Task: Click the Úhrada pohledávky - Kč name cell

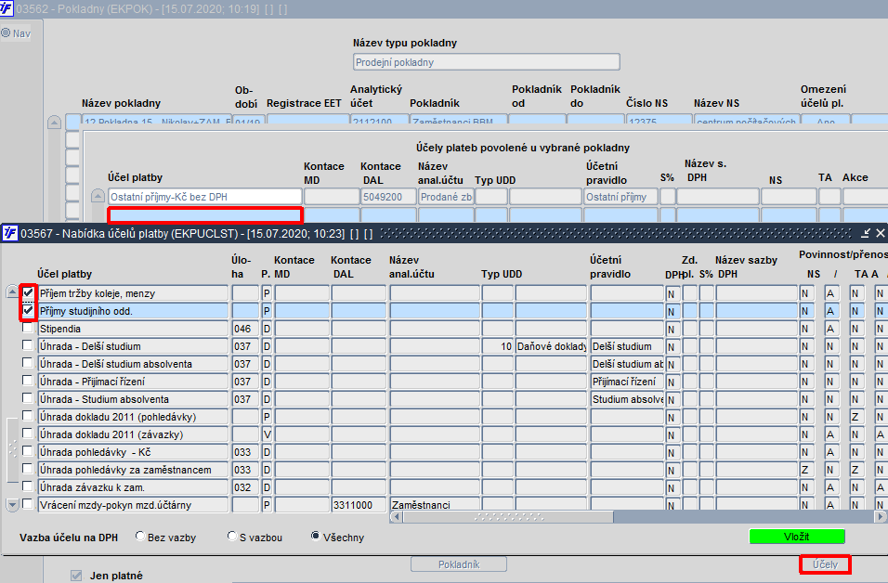Action: coord(133,452)
